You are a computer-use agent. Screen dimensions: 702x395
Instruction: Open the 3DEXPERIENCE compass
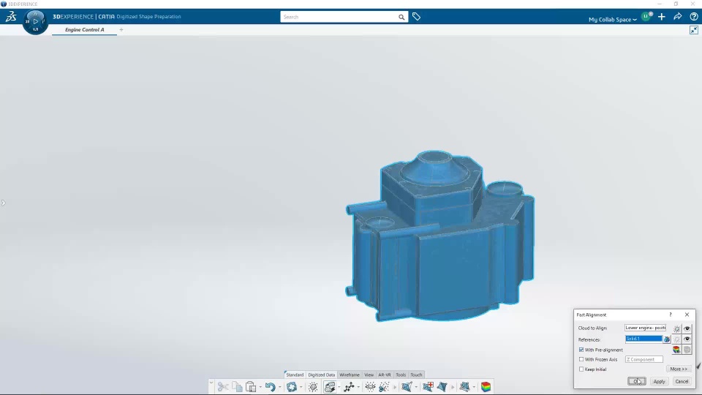point(35,21)
